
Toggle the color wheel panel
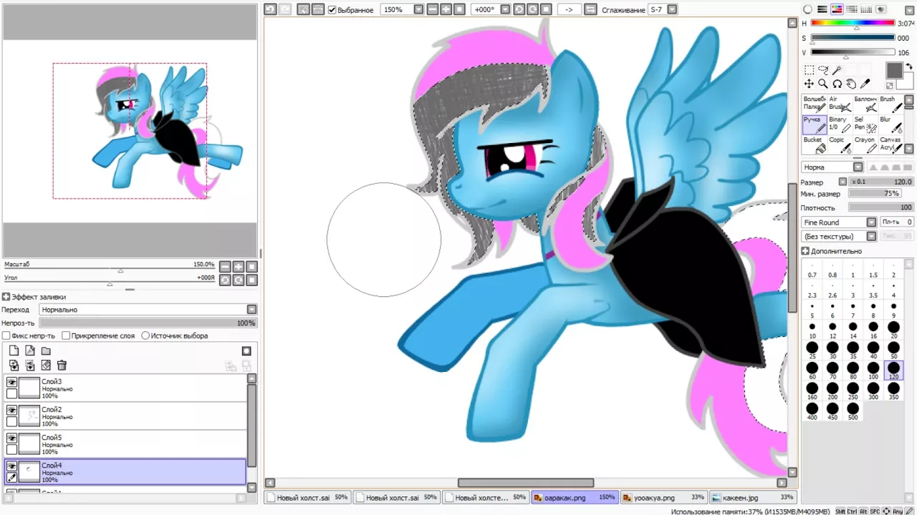[x=807, y=9]
